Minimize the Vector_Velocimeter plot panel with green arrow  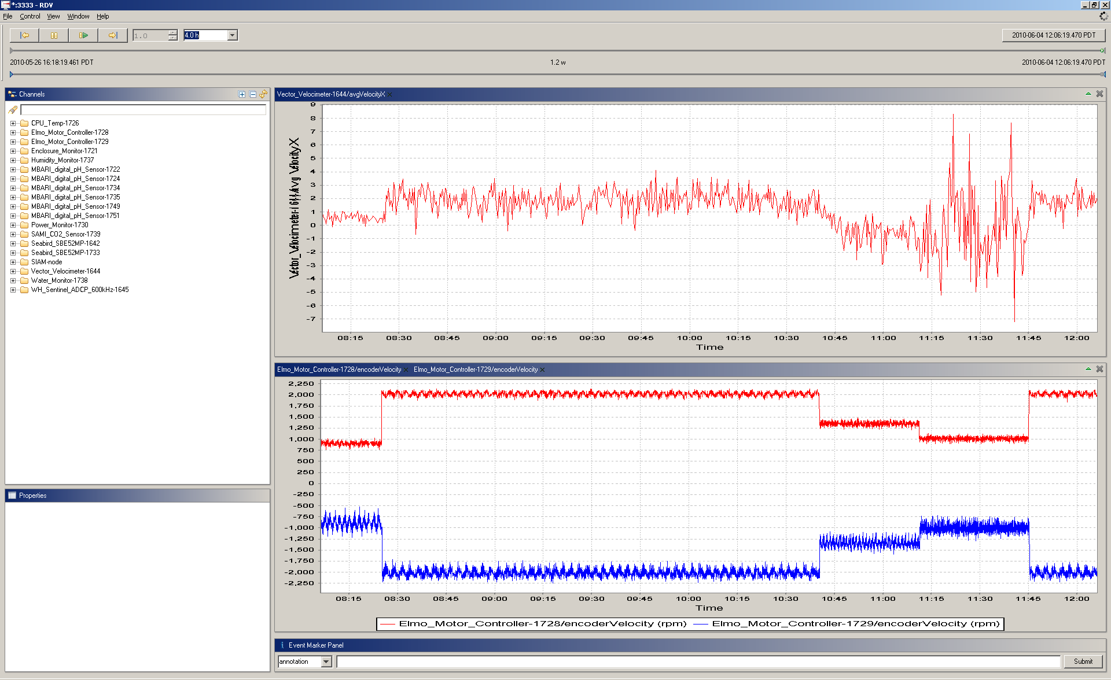(x=1088, y=94)
